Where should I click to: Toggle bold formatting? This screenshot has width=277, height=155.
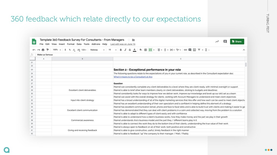click(x=121, y=50)
